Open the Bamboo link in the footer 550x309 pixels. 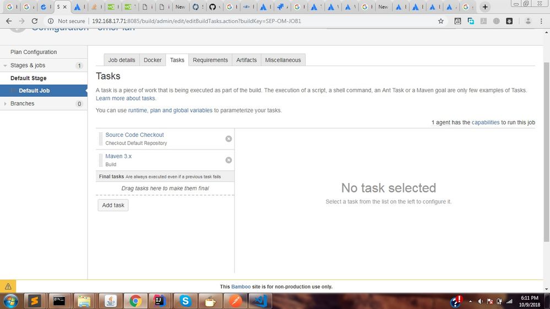click(241, 286)
